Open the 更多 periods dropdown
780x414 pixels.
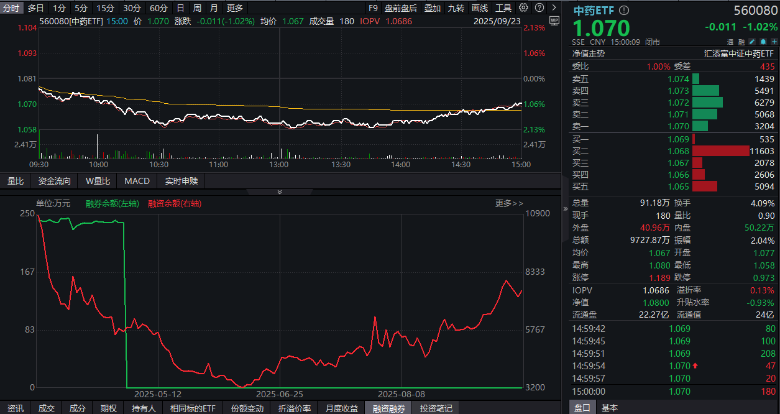pos(235,8)
